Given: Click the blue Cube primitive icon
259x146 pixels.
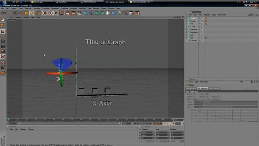Looking at the screenshot, I should [85, 13].
